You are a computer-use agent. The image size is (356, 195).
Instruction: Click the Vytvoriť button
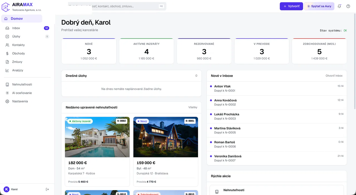tap(291, 6)
